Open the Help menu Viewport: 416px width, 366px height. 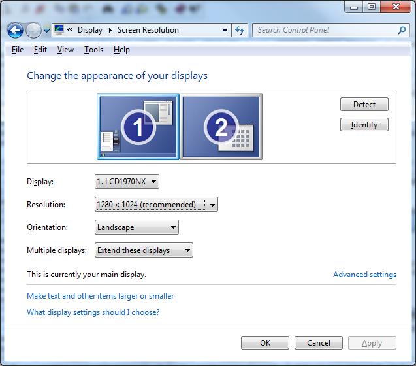point(121,50)
